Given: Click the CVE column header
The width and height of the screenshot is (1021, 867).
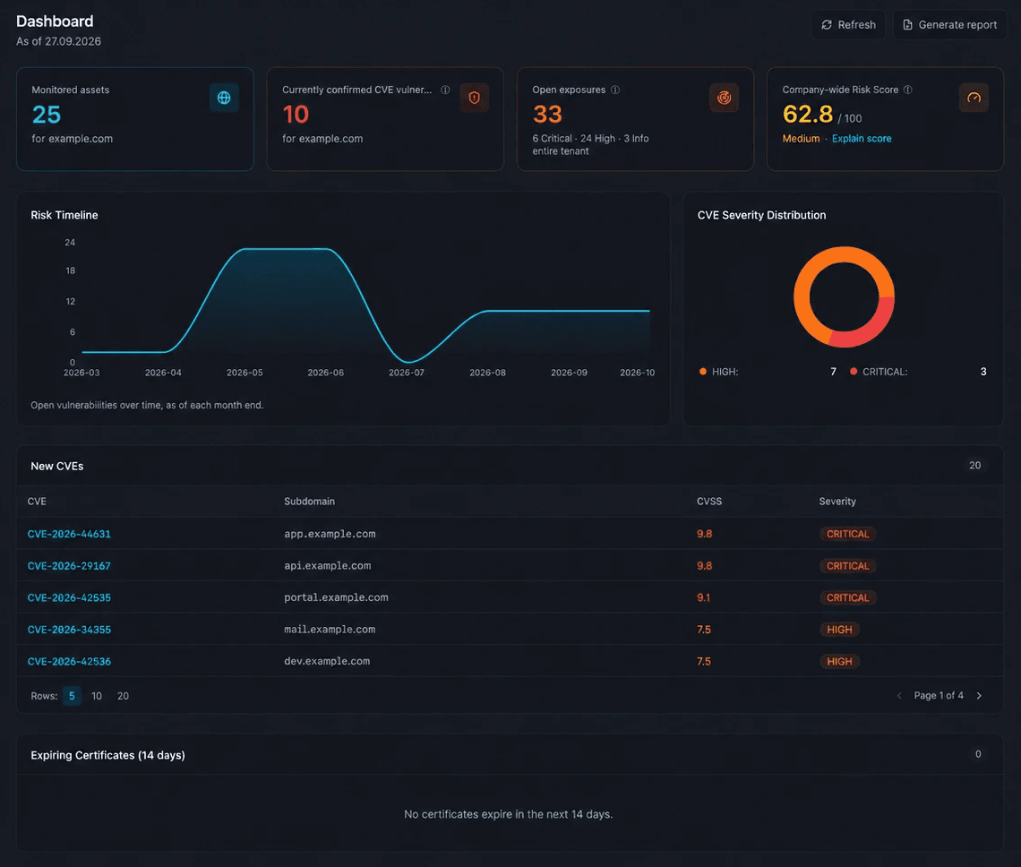Looking at the screenshot, I should pyautogui.click(x=37, y=501).
